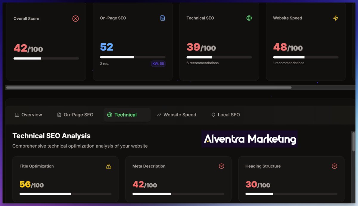This screenshot has height=206, width=358.
Task: Click the 56/100 Title Optimization score
Action: point(32,185)
